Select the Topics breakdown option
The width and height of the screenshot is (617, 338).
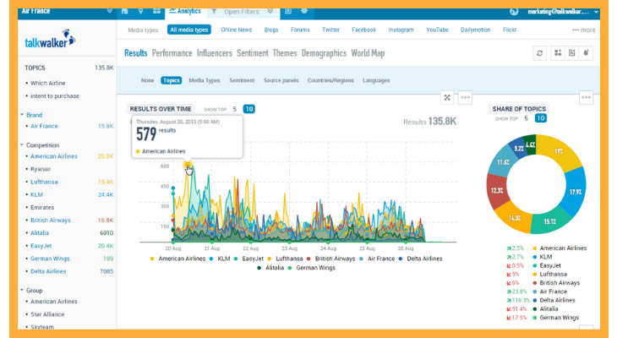tap(172, 80)
